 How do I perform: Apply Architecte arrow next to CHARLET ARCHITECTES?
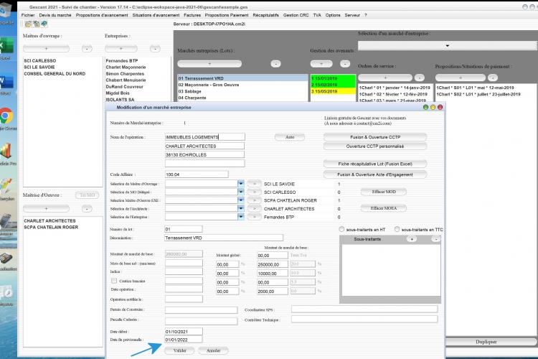(x=254, y=208)
